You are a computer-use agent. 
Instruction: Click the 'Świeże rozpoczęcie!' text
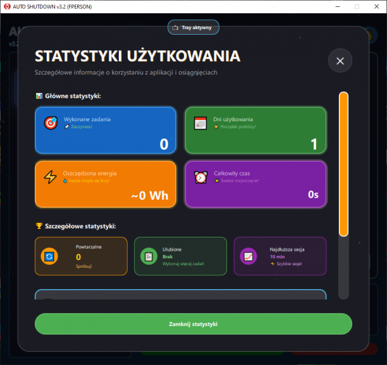240,181
